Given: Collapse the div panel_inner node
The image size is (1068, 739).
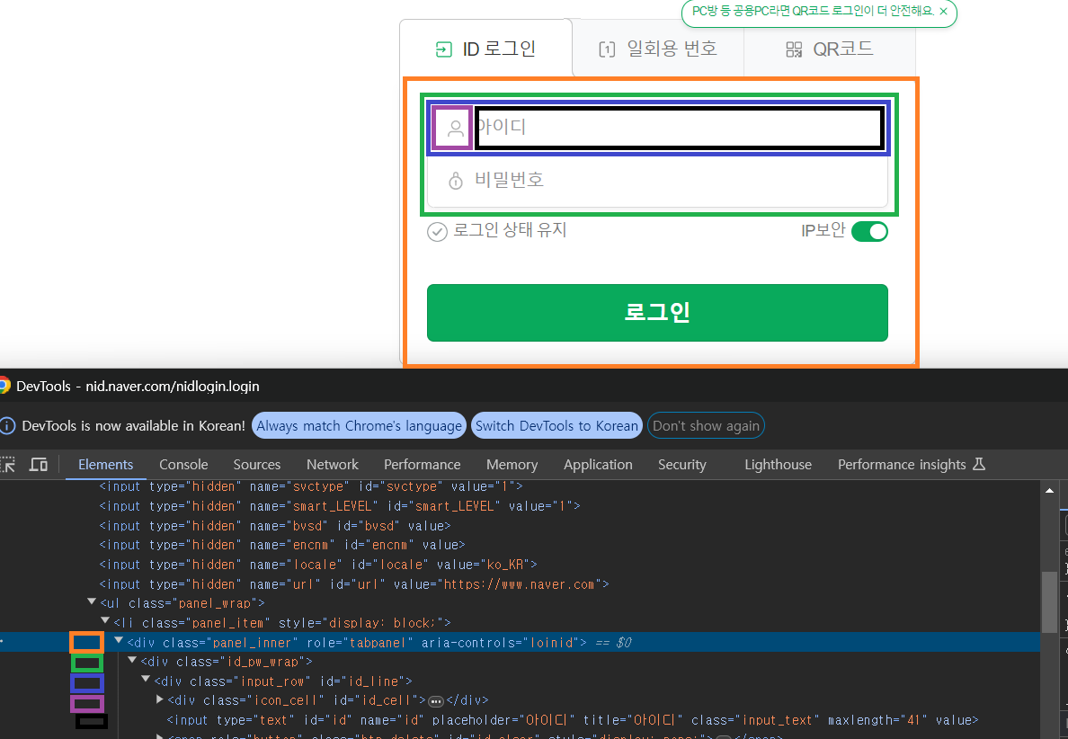Looking at the screenshot, I should point(119,640).
